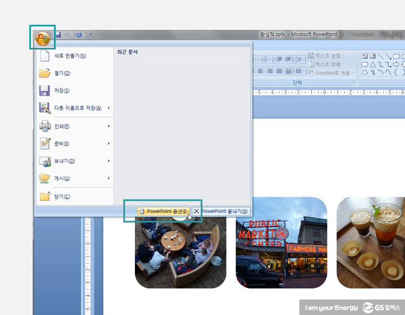Open PowerPoint 옵션 button
The height and width of the screenshot is (315, 405).
163,211
